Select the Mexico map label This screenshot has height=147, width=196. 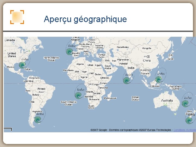(11, 67)
